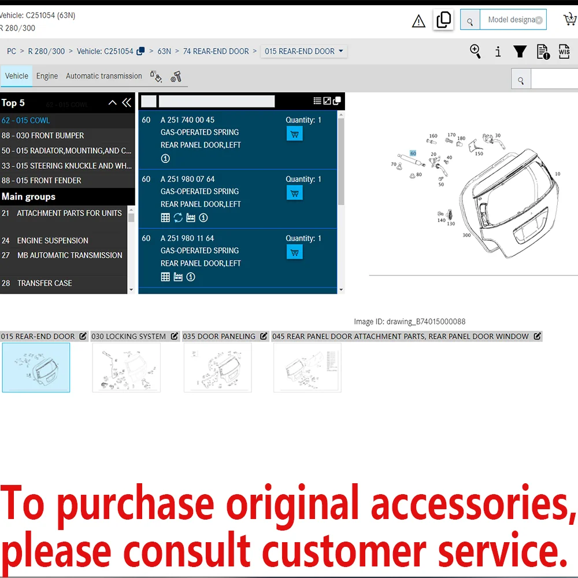Click the model designation search magnifier
Image resolution: width=578 pixels, height=578 pixels.
470,20
